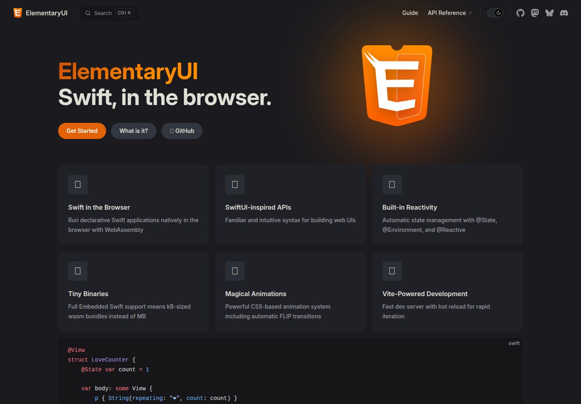Screen dimensions: 581x404
Task: Click the Get Started button
Action: 82,131
